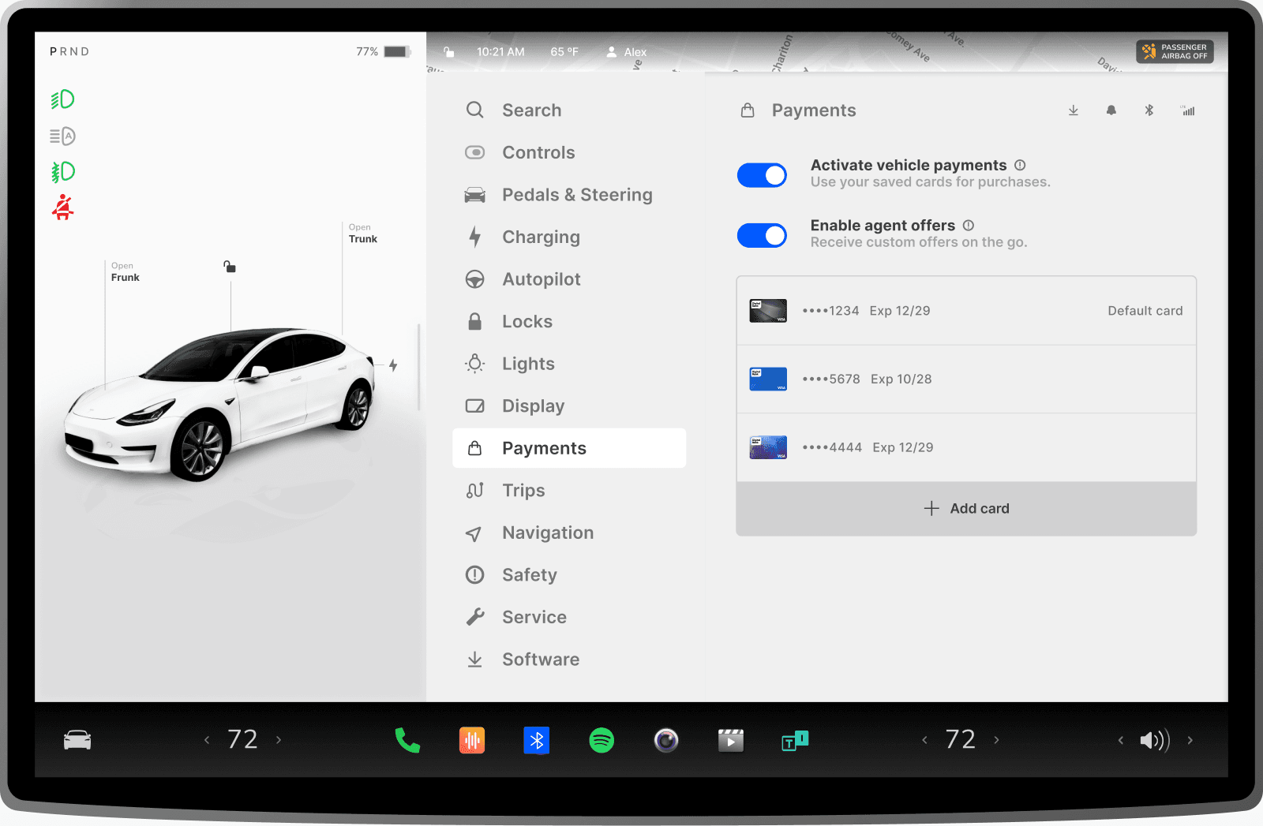Open the Software menu entry
1263x826 pixels.
pos(569,660)
